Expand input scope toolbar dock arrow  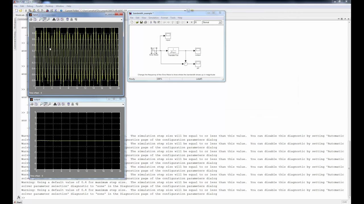pos(121,20)
